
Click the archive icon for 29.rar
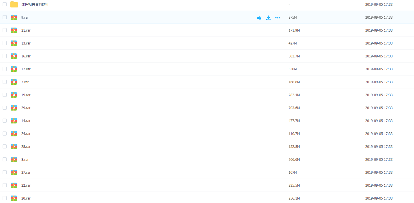pos(14,108)
